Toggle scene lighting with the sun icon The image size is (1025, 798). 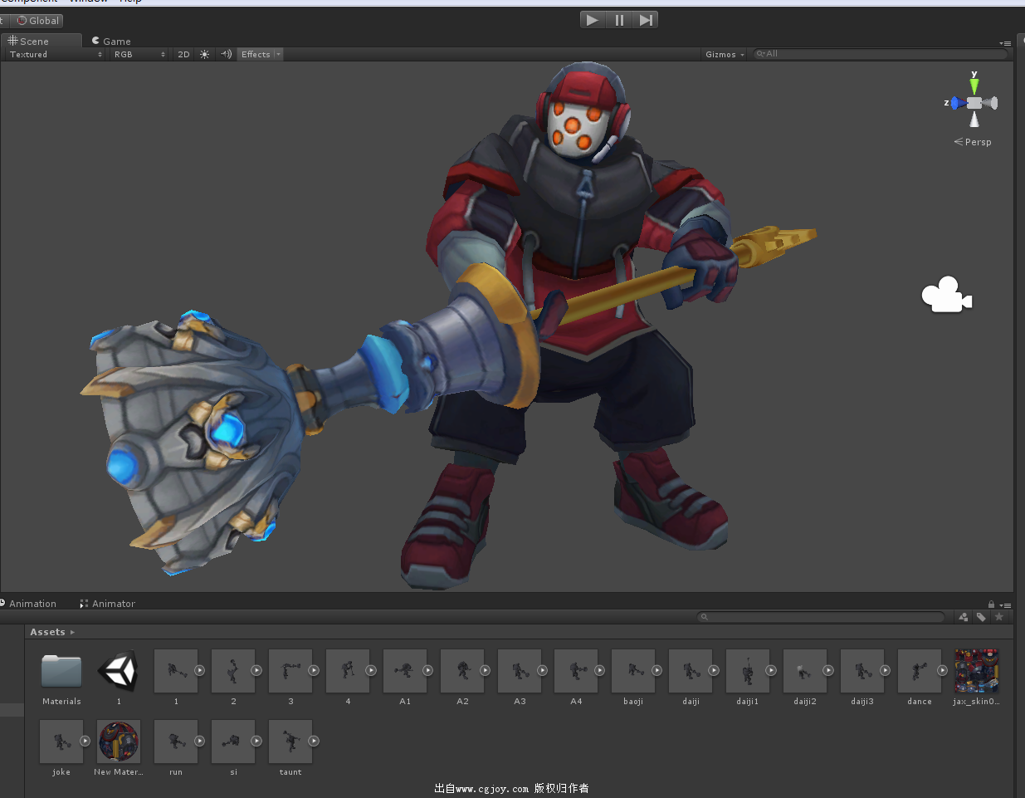[x=204, y=54]
